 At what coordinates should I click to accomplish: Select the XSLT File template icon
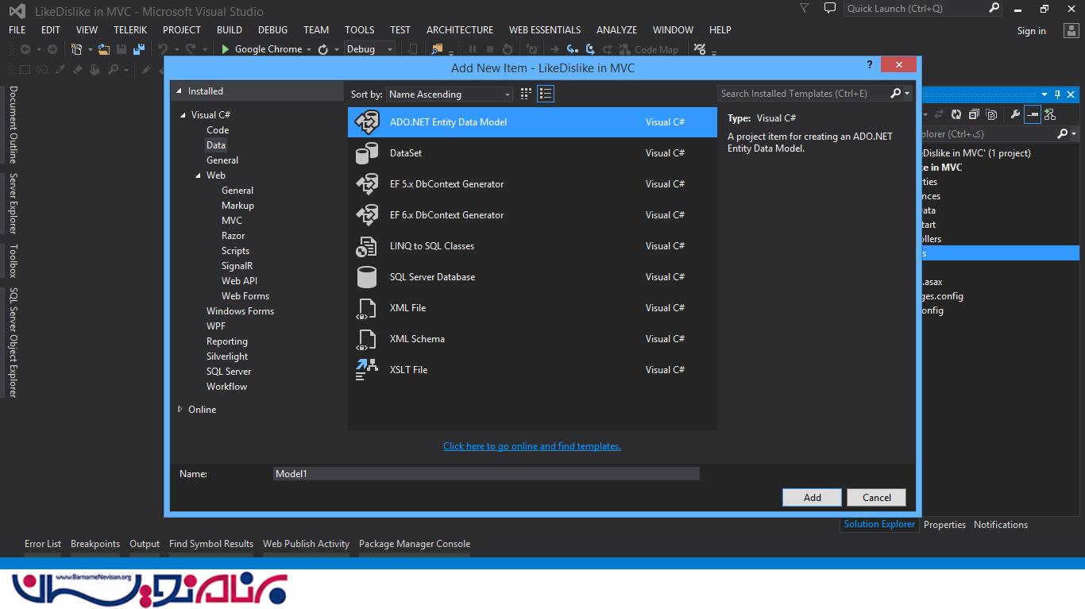coord(367,370)
